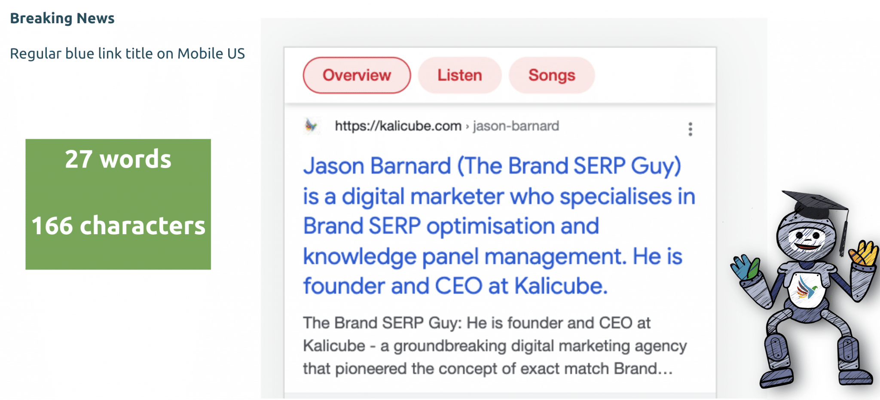Click the 166 characters label
The height and width of the screenshot is (400, 880).
(x=118, y=226)
